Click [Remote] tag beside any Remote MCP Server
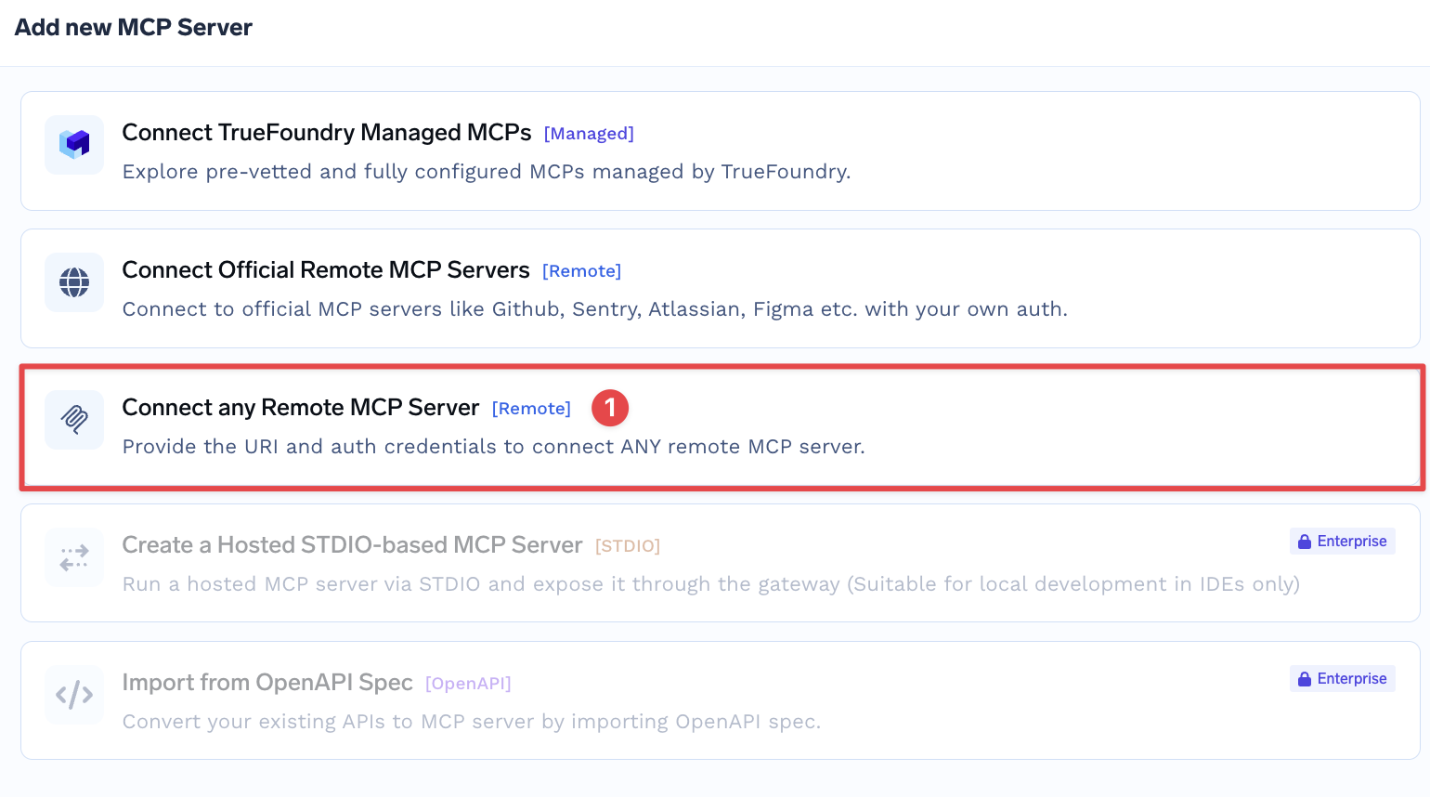The image size is (1430, 797). pyautogui.click(x=531, y=409)
